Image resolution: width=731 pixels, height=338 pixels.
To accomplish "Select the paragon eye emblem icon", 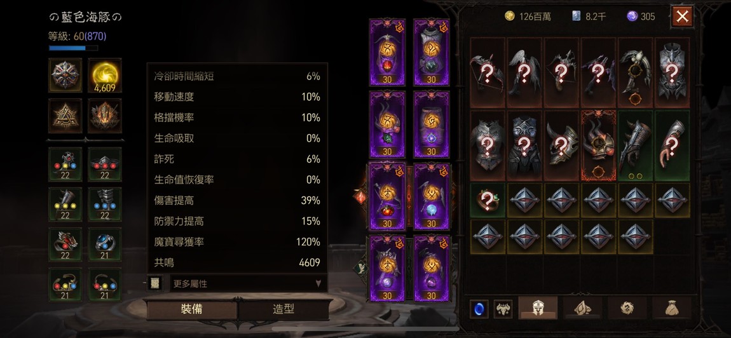I will click(65, 75).
